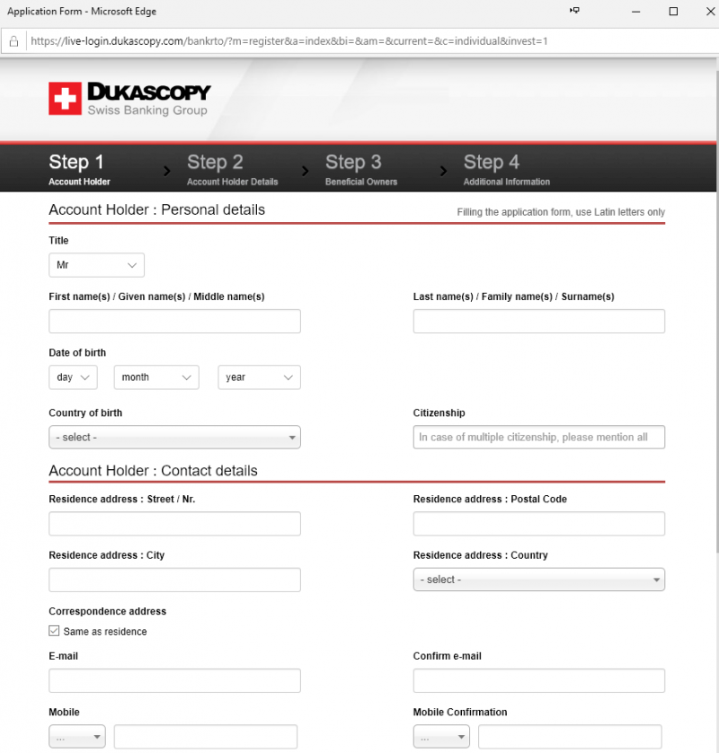Go to Step 4 Additional Information
This screenshot has height=753, width=719.
click(x=507, y=169)
